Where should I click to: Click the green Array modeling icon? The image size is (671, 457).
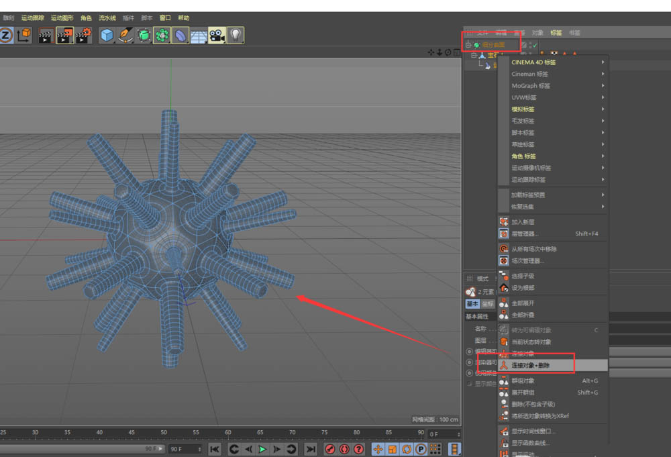pos(161,36)
